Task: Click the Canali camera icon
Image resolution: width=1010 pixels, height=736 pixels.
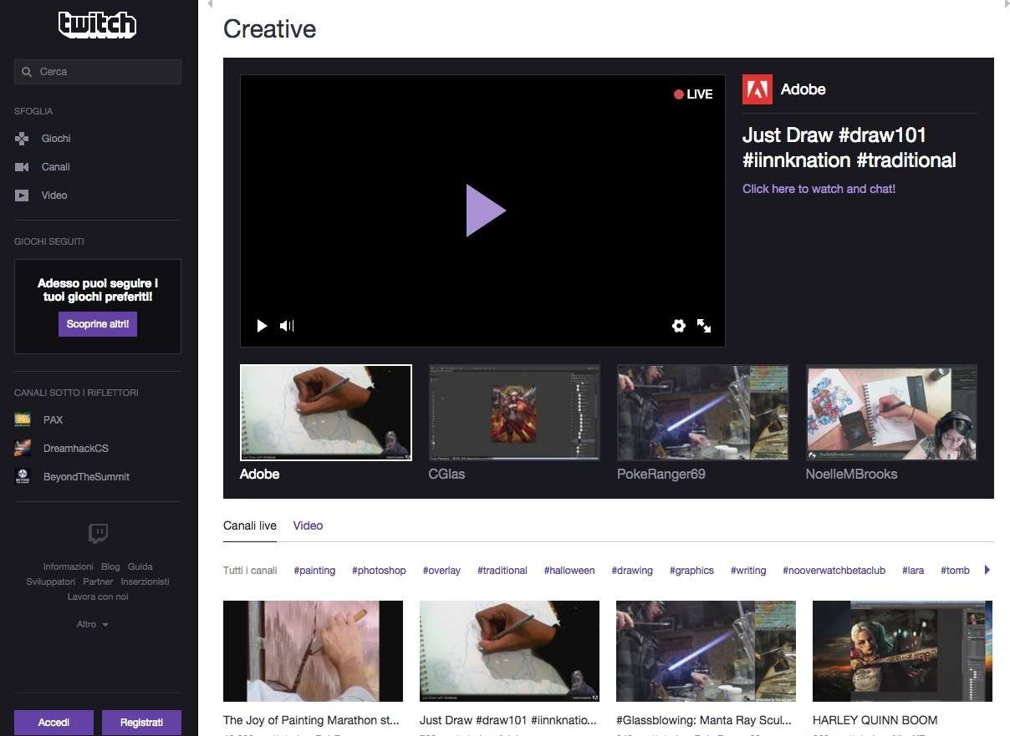Action: (22, 167)
